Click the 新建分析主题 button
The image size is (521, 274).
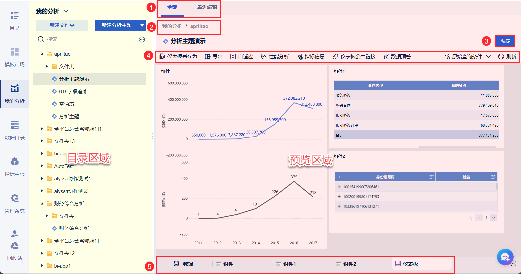coord(117,25)
